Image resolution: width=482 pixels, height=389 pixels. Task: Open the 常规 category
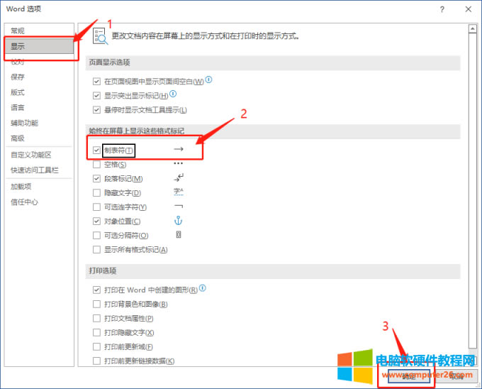click(18, 31)
